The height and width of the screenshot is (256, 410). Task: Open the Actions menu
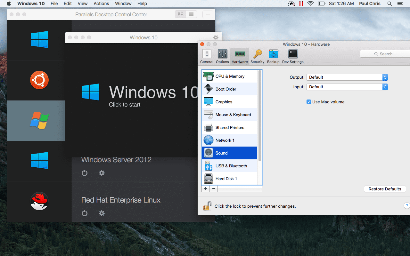pos(101,4)
